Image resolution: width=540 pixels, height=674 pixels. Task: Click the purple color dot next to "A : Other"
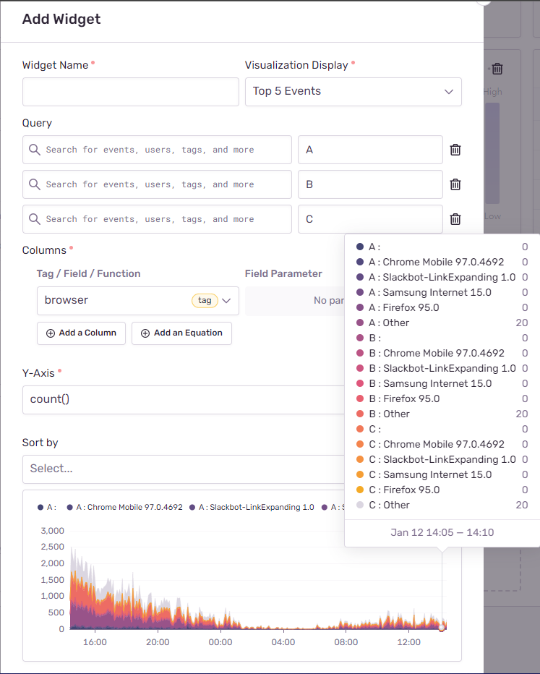[x=359, y=323]
